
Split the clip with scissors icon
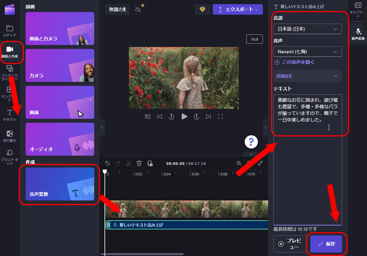point(128,163)
